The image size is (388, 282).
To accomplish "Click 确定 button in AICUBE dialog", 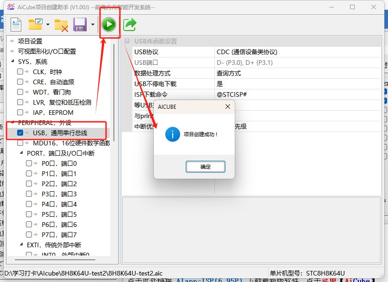I will point(206,167).
